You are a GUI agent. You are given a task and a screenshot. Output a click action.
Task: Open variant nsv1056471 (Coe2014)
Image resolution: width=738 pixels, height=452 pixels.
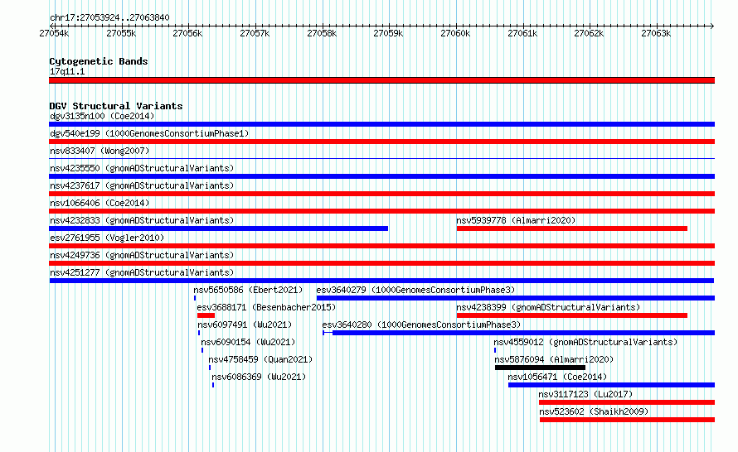557,377
